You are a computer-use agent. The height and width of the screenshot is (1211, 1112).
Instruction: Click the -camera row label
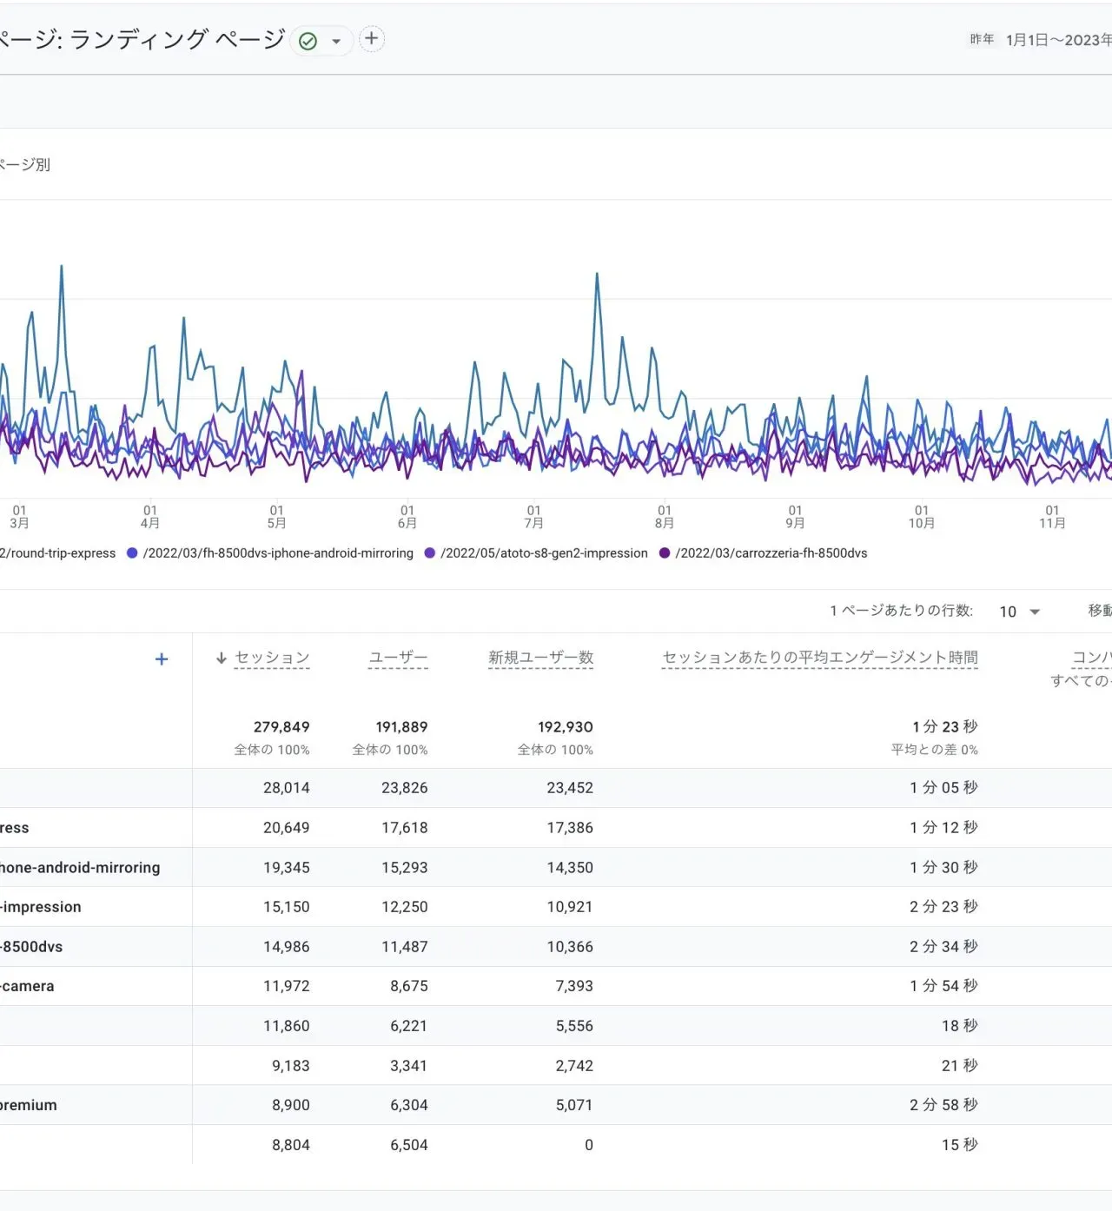click(x=27, y=986)
